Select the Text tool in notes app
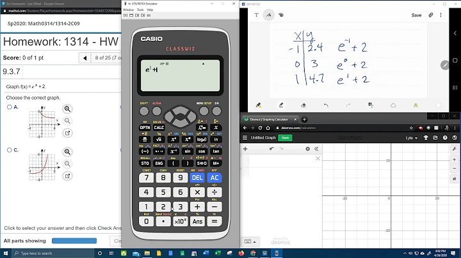Image resolution: width=461 pixels, height=258 pixels. coord(256,15)
